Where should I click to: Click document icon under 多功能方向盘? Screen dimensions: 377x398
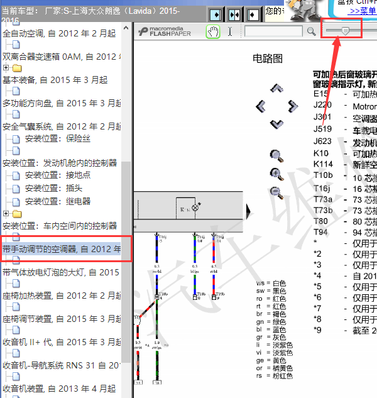coord(16,114)
